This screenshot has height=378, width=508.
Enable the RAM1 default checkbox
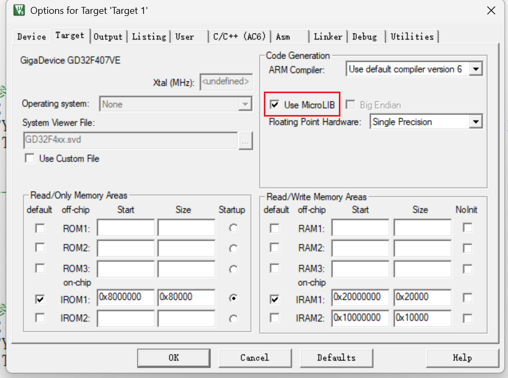(x=274, y=228)
